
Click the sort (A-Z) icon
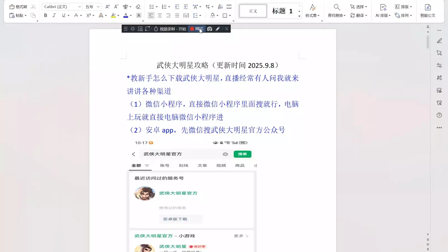pos(220,7)
